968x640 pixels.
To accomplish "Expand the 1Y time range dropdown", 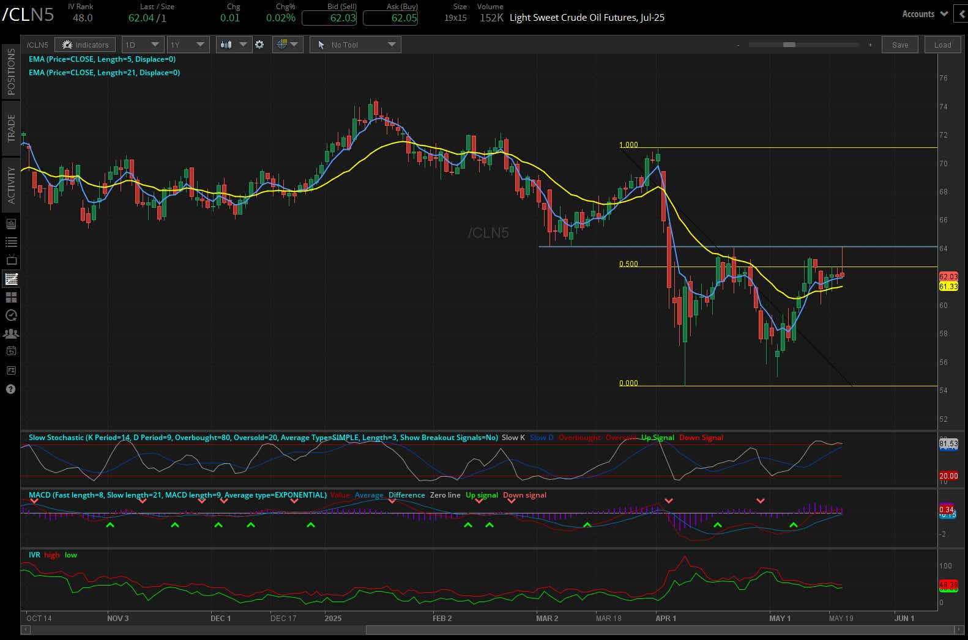I will tap(188, 45).
